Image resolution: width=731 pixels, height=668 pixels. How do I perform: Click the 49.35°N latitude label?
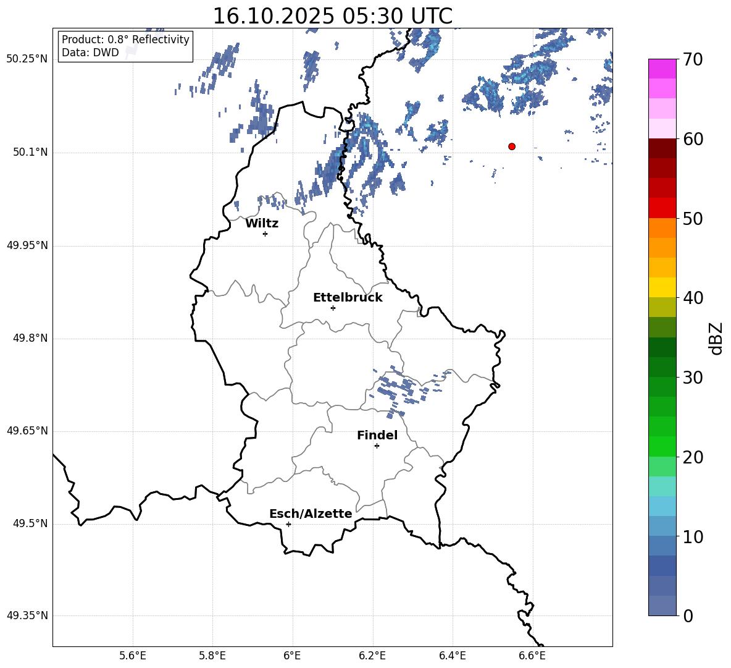(x=27, y=615)
